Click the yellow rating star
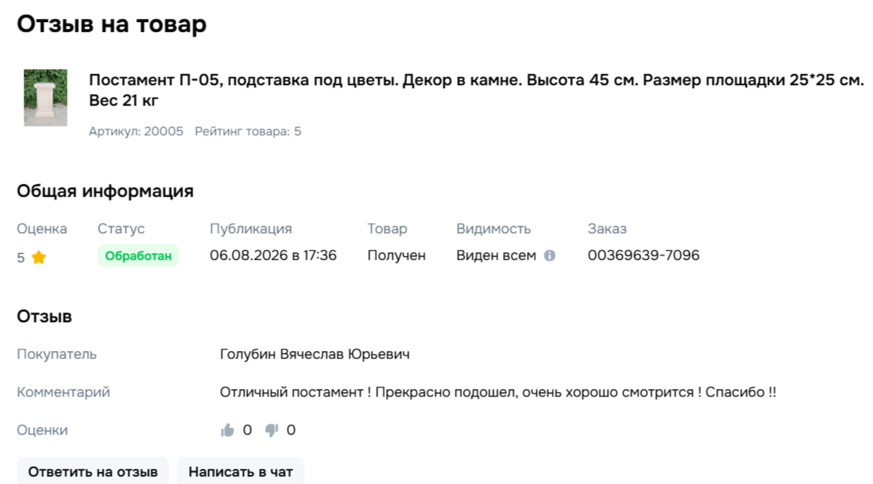Viewport: 873px width, 484px height. (39, 257)
